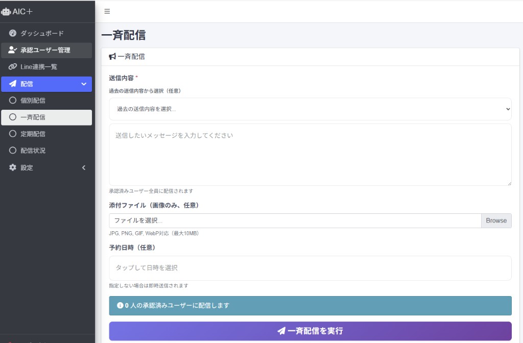
Task: Select the dashboard icon in the sidebar
Action: click(12, 33)
